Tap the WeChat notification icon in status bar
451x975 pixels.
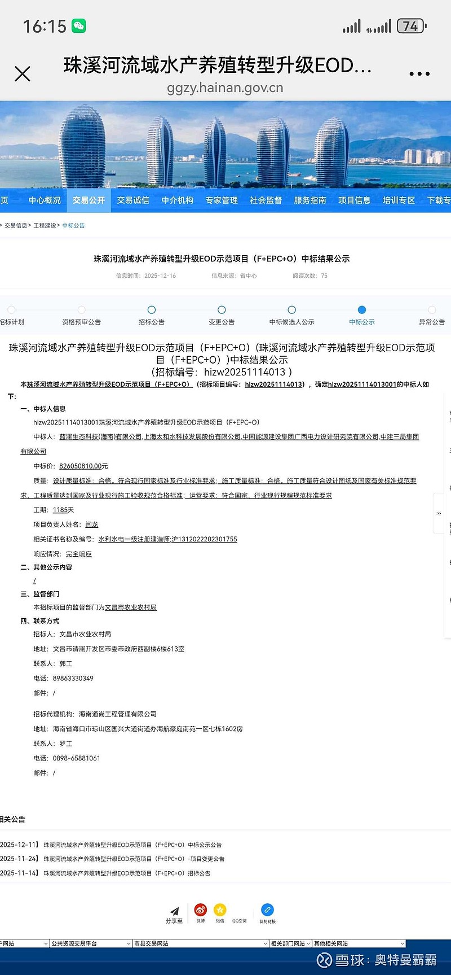tap(79, 26)
